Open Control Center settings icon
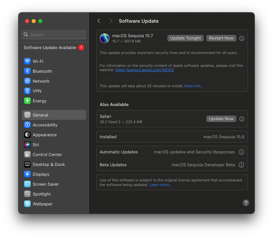Image resolution: width=273 pixels, height=238 pixels. (27, 155)
